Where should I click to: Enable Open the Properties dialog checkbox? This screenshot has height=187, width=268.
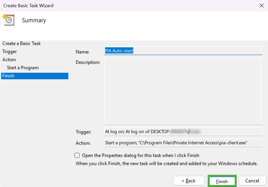pos(77,155)
